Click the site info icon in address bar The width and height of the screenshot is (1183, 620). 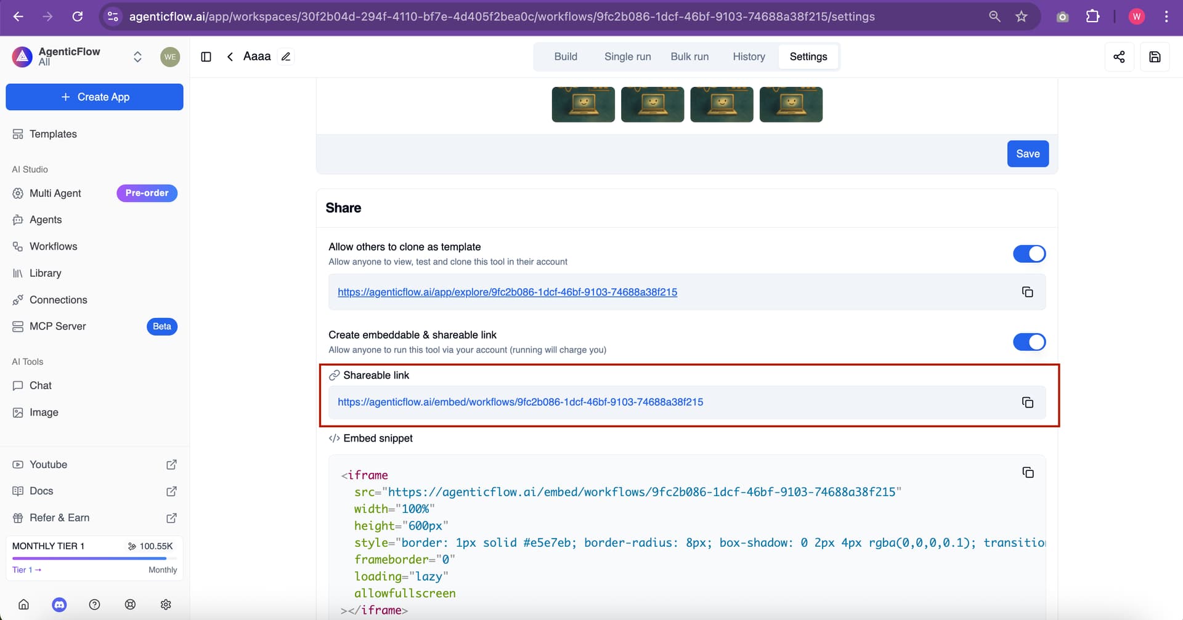[x=113, y=17]
